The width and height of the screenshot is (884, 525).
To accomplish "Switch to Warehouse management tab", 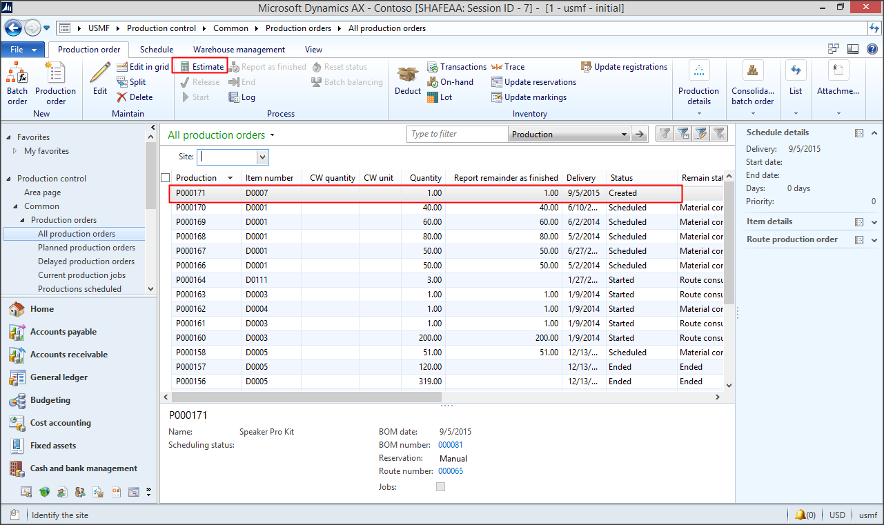I will pos(239,50).
